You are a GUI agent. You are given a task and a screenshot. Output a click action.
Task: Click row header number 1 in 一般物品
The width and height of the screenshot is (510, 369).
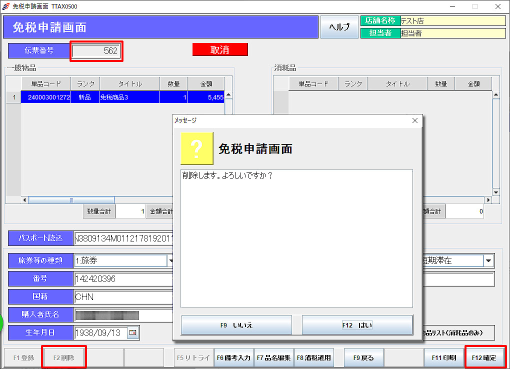point(14,97)
